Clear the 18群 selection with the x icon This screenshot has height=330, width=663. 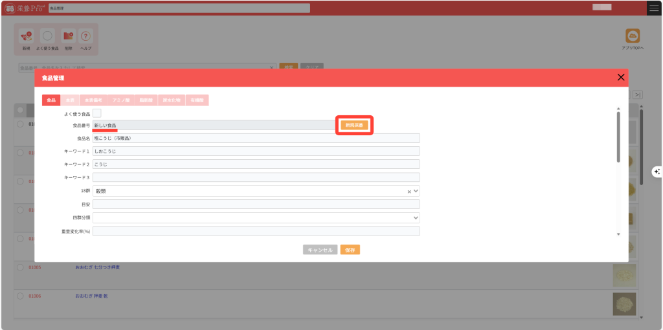tap(409, 192)
